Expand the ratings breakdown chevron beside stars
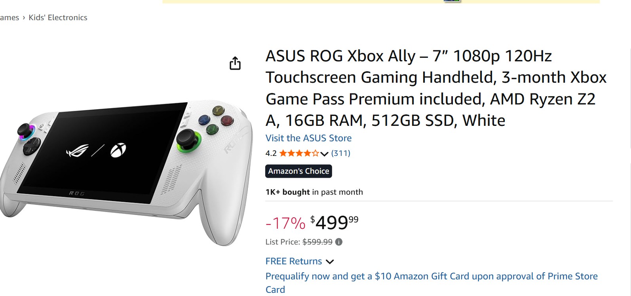The width and height of the screenshot is (631, 296). pyautogui.click(x=324, y=154)
